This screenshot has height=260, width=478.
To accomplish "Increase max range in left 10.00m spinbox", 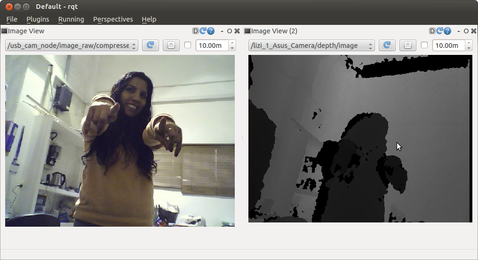I will click(x=232, y=43).
